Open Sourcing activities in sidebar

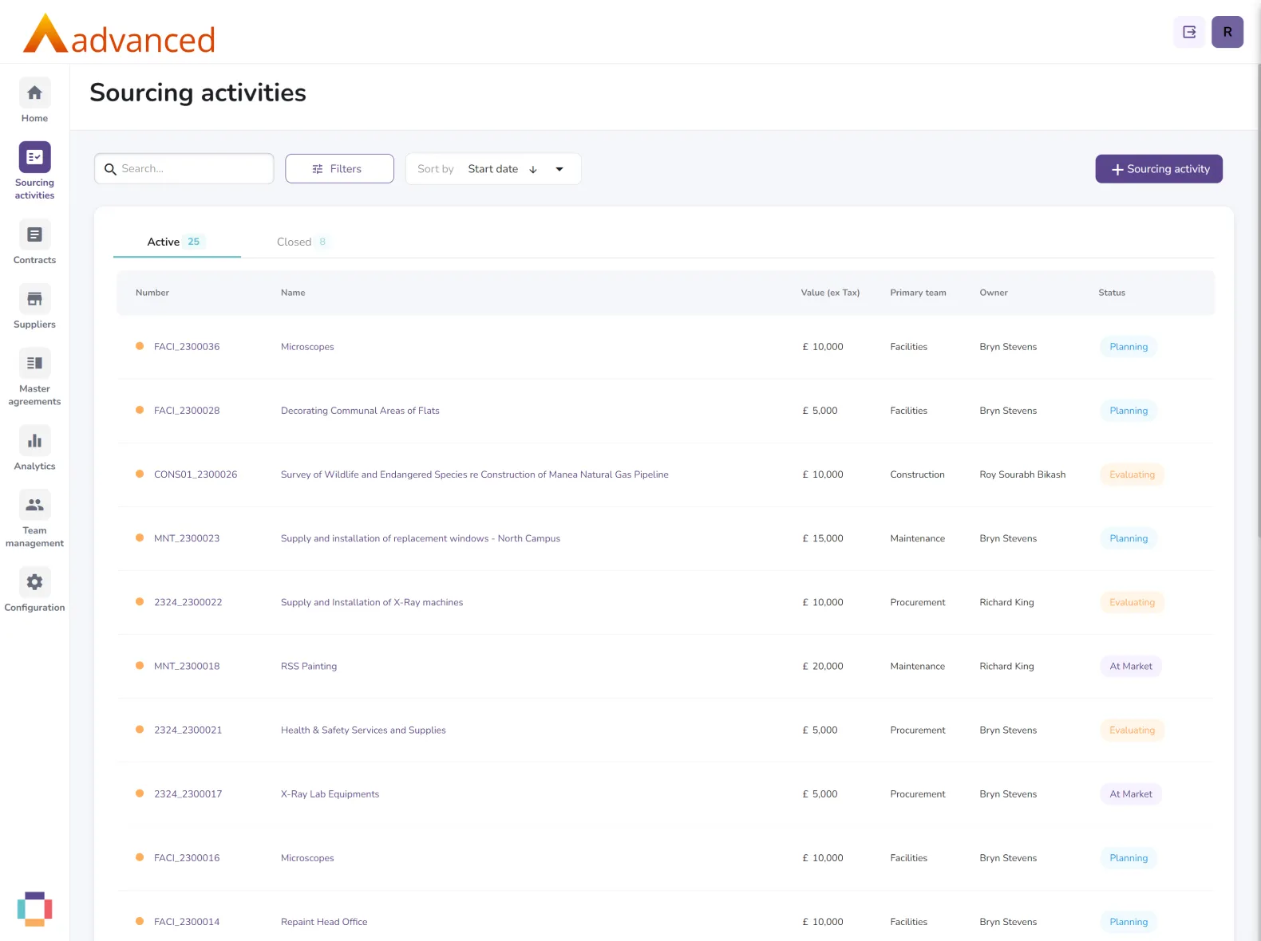tap(34, 157)
